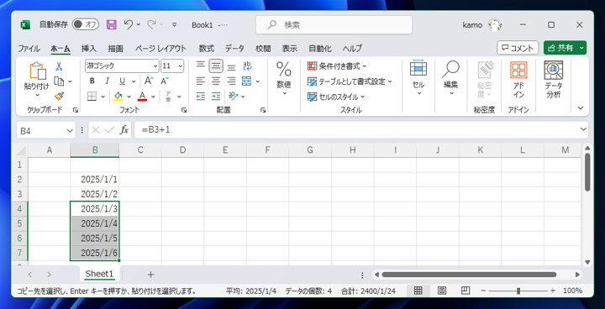Collapse the ribbon with the chevron
605x309 pixels.
pyautogui.click(x=581, y=108)
